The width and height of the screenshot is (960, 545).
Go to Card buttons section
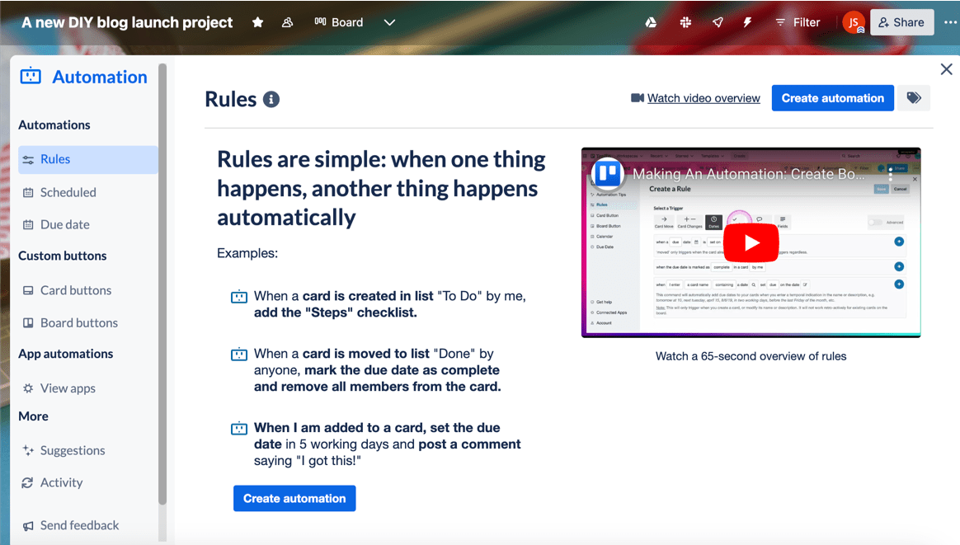[x=75, y=290]
